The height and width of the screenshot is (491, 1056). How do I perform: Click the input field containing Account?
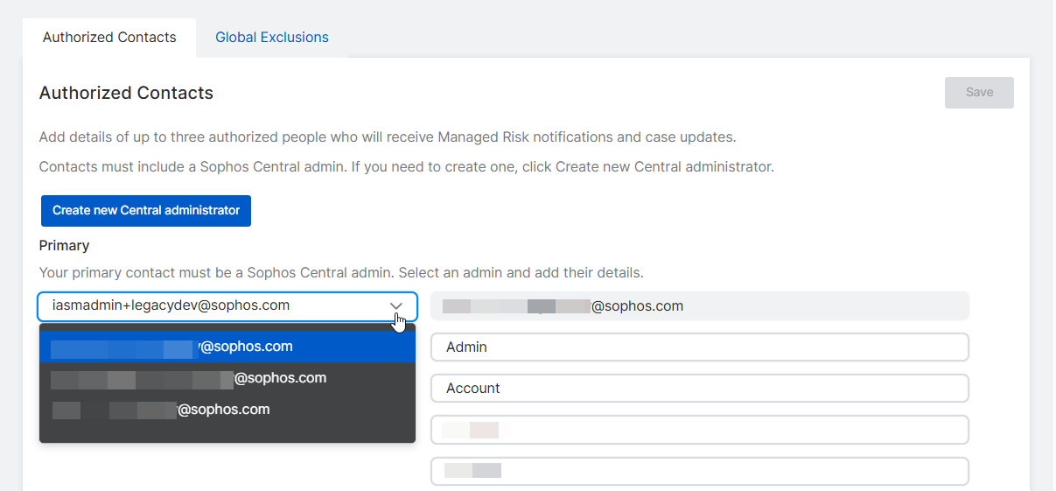[x=699, y=389]
